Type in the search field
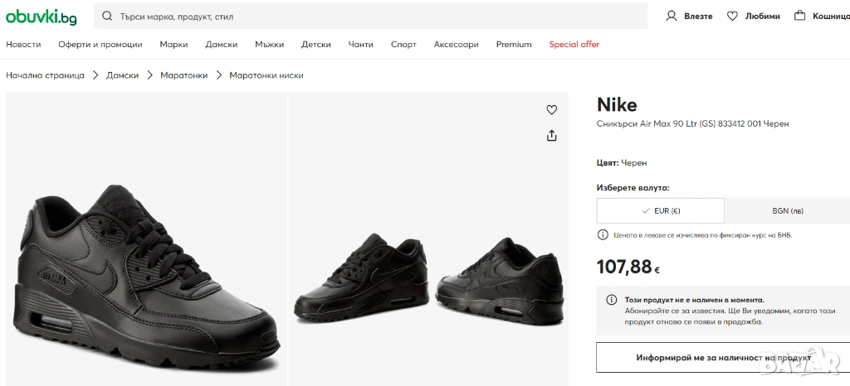Viewport: 850px width, 386px height. (x=374, y=17)
